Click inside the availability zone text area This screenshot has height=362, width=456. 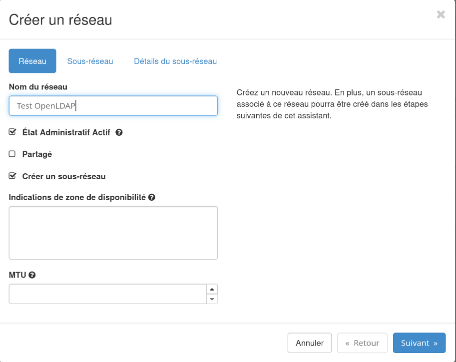tap(113, 233)
